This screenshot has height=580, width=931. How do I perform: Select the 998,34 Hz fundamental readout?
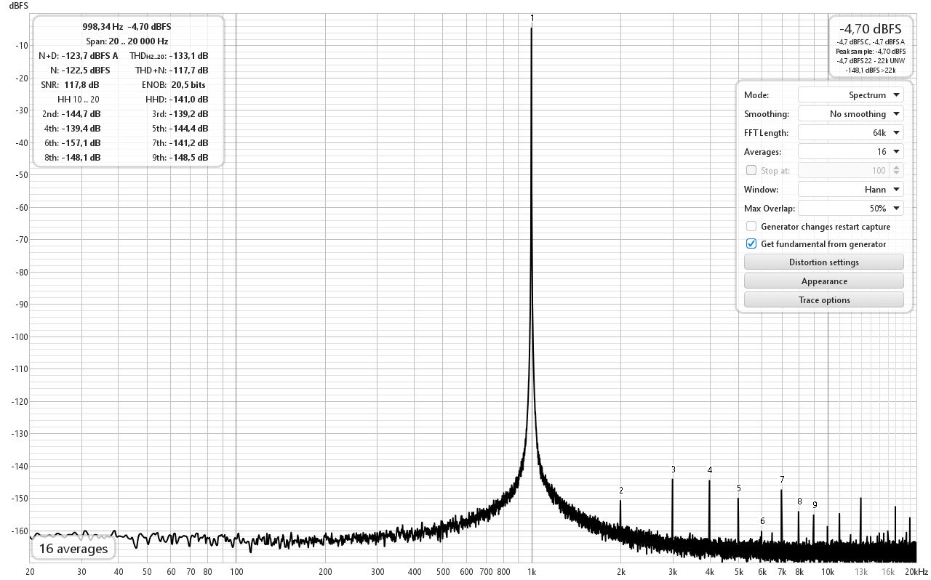103,27
